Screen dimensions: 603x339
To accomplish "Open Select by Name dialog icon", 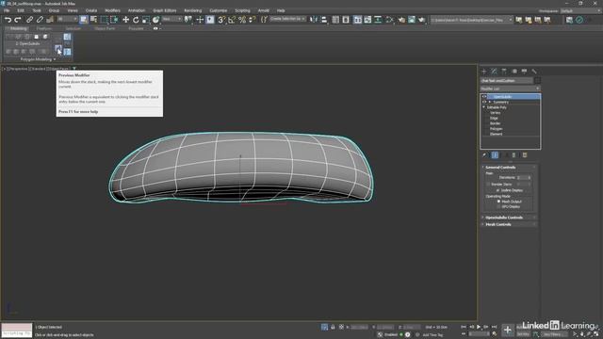I will coord(93,20).
